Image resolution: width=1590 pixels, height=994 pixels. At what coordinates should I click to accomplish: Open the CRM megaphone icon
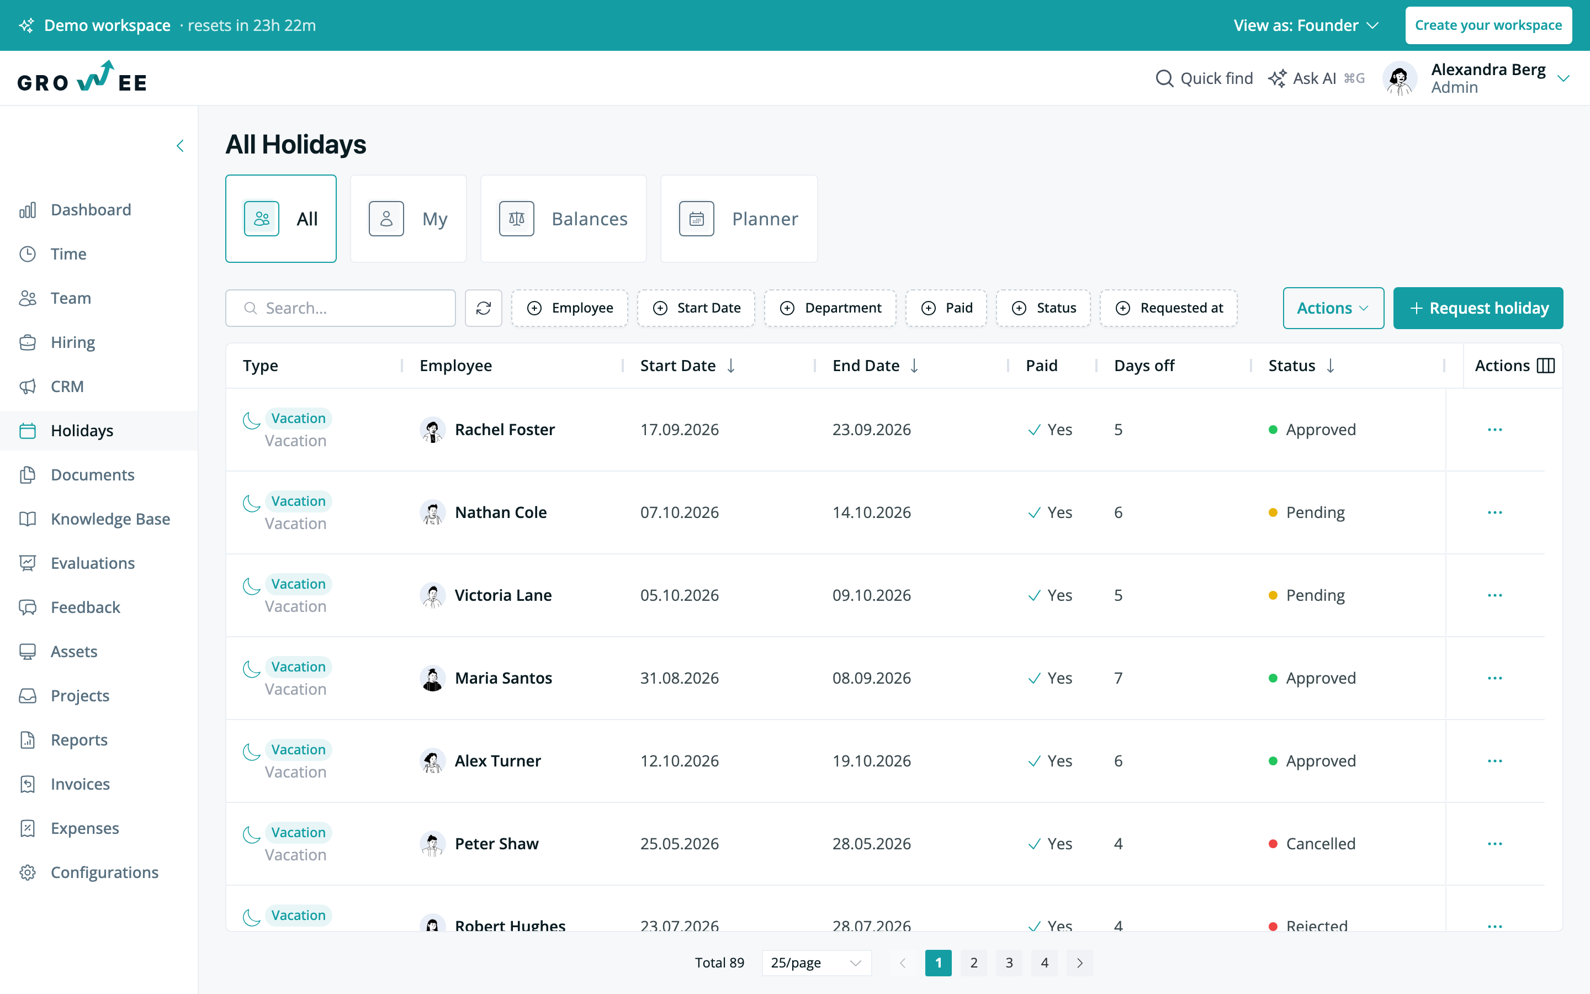point(28,387)
